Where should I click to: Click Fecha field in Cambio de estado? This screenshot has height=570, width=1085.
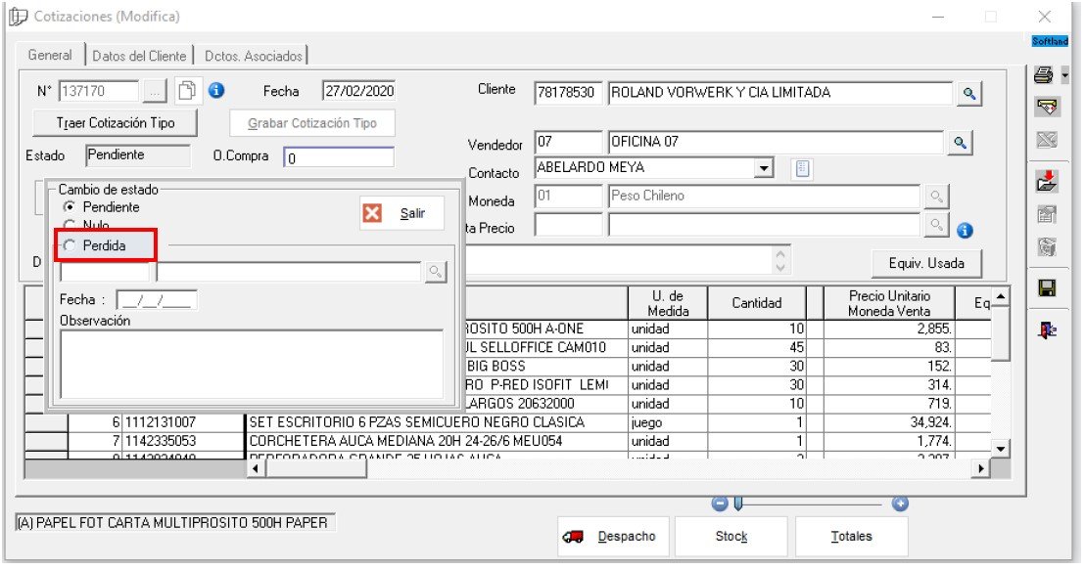[x=157, y=300]
